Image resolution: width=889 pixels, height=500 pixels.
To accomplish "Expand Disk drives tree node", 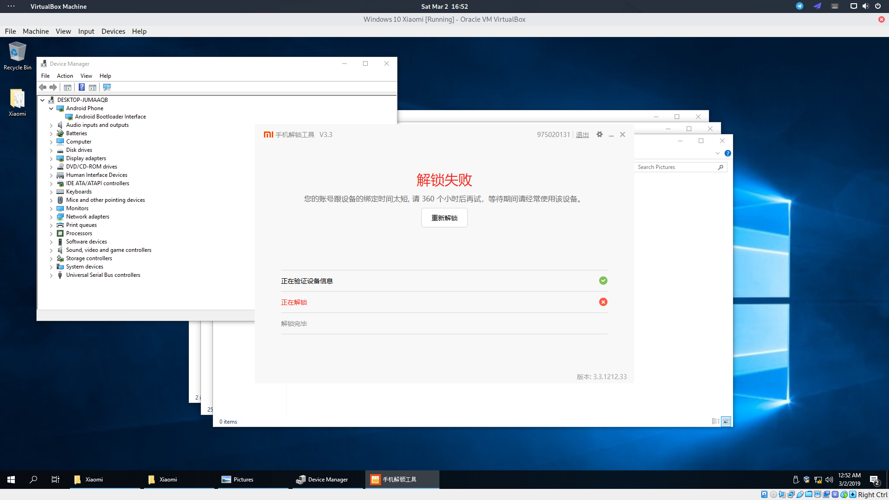I will (x=51, y=150).
